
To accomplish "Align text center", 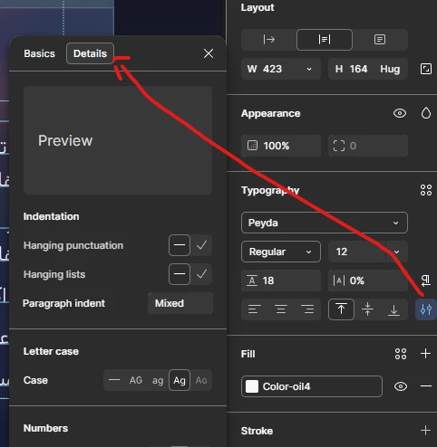I will coord(281,309).
